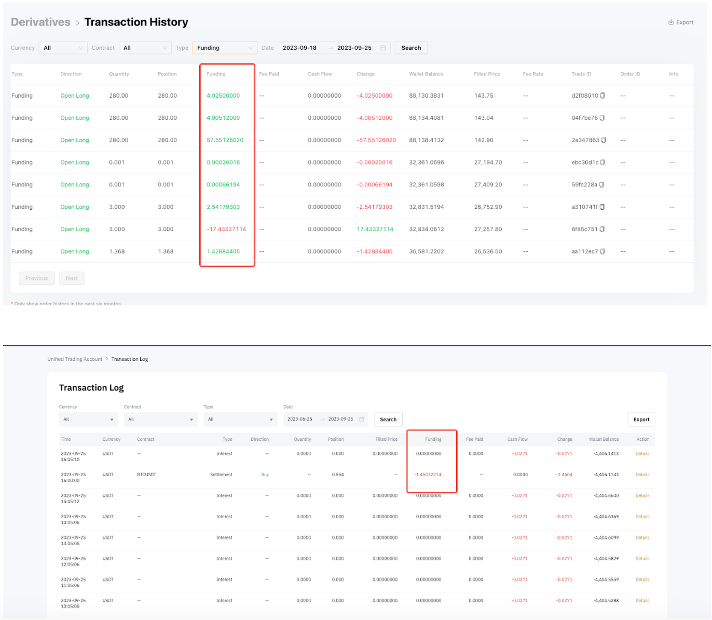This screenshot has height=620, width=712.
Task: Click start date field 2023-09-18
Action: coord(299,48)
